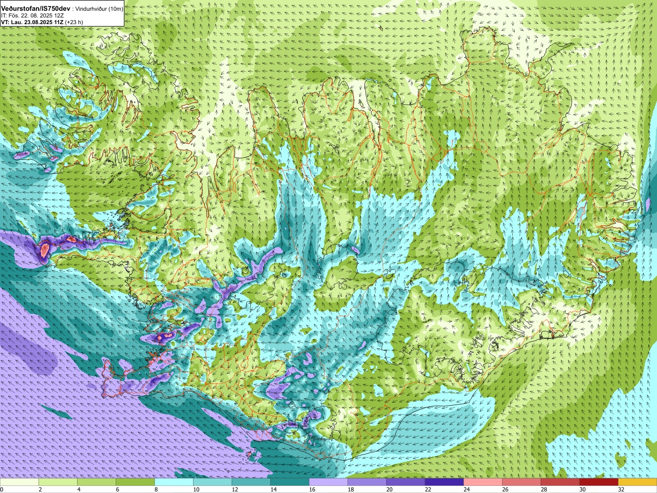Select the legend value "4"

click(79, 489)
